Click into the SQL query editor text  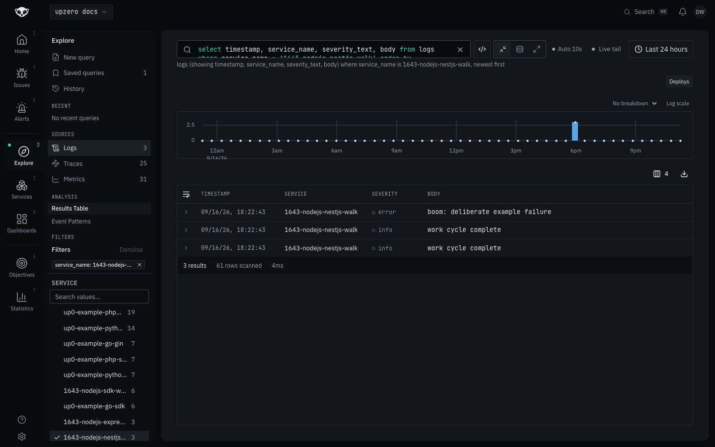pos(323,49)
